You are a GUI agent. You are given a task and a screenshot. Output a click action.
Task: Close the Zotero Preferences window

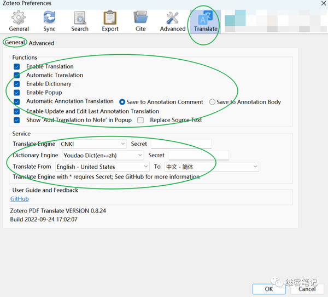324,3
